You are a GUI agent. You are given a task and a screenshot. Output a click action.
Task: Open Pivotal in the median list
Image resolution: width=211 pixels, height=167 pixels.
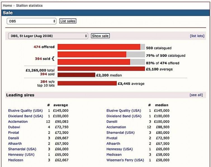pyautogui.click(x=112, y=138)
